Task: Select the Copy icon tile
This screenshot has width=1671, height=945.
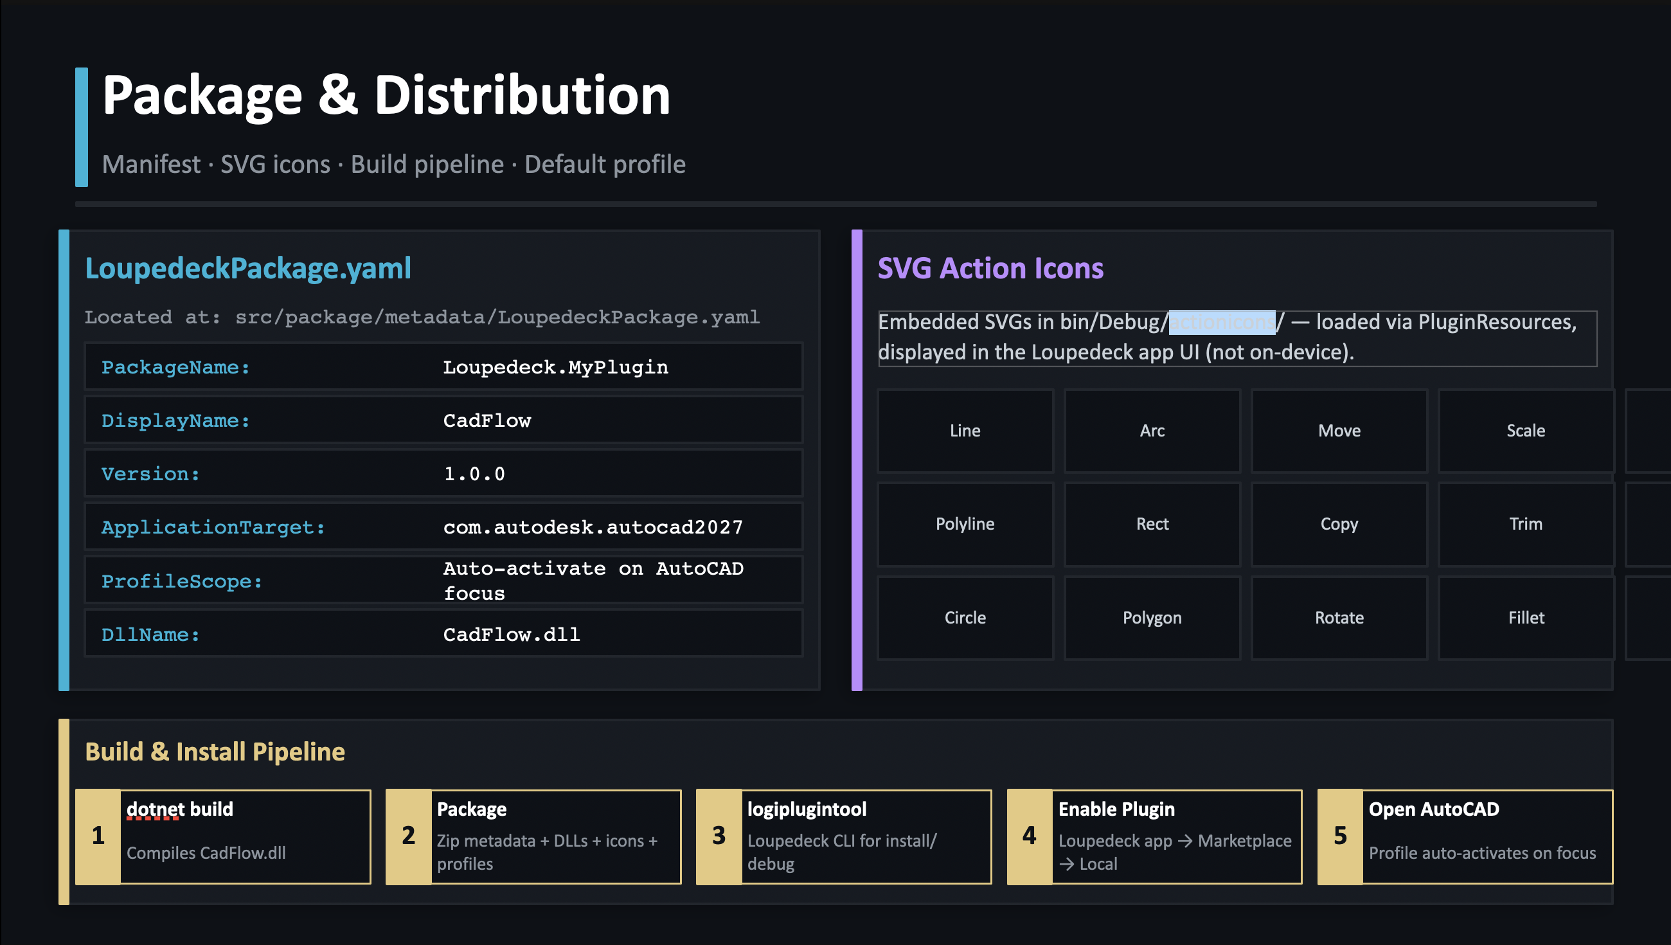Action: pyautogui.click(x=1339, y=525)
